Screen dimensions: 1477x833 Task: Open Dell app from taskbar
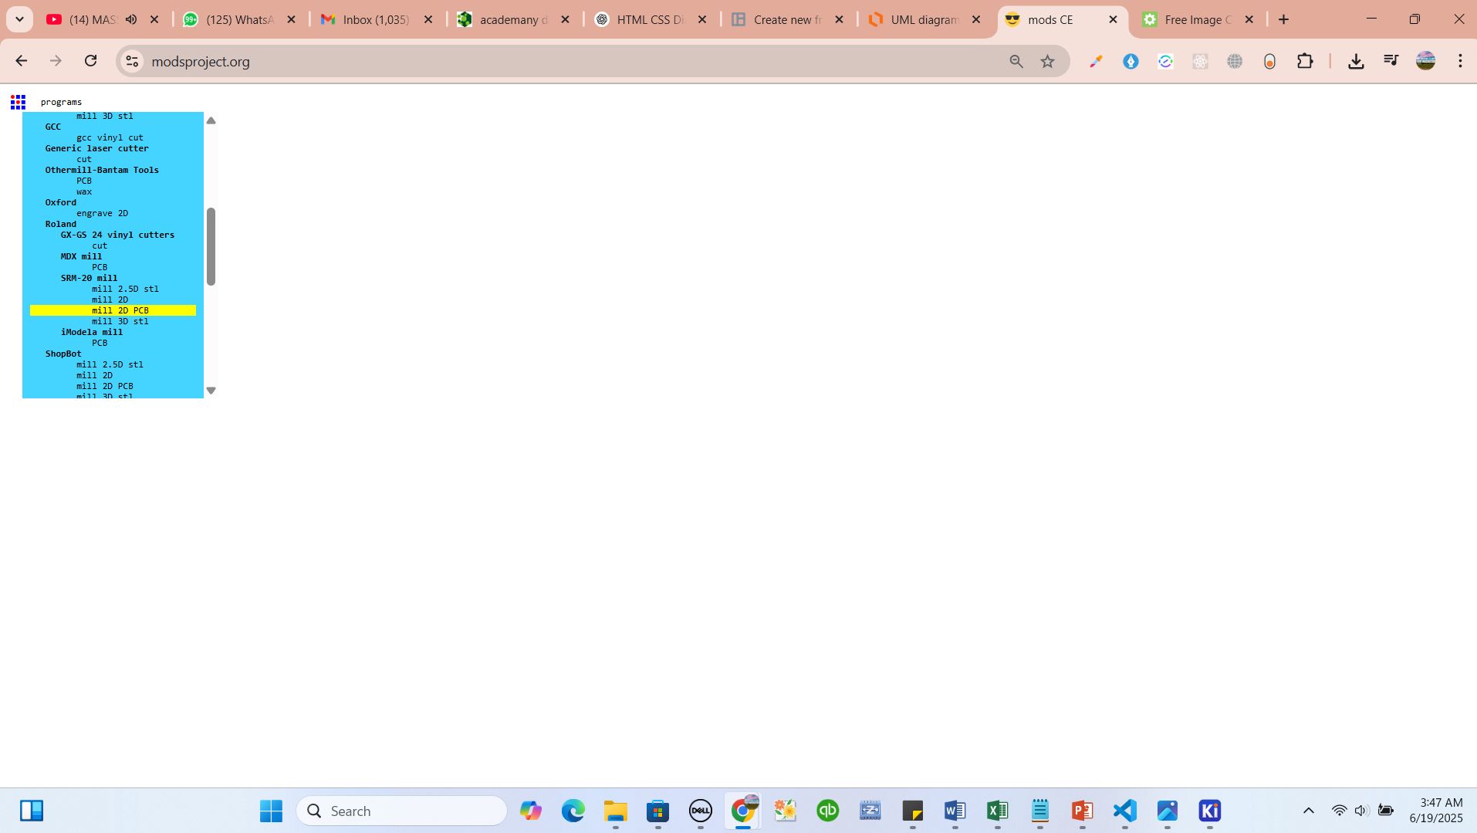coord(700,811)
